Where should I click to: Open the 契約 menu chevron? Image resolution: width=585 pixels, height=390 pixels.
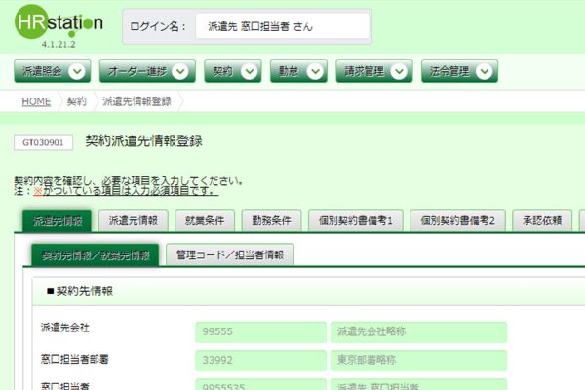[250, 71]
